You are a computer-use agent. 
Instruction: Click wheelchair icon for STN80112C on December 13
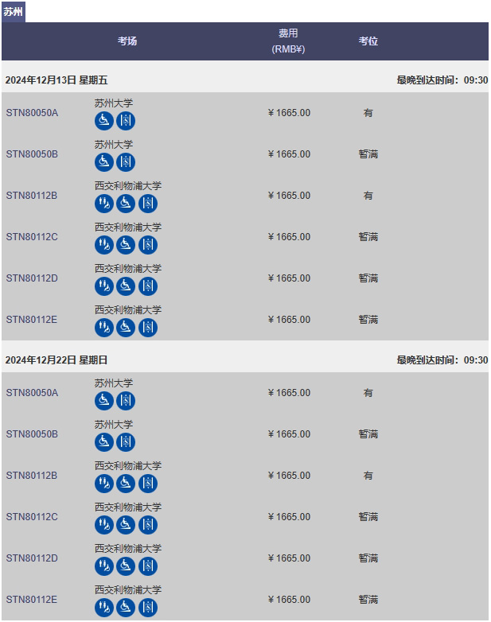[126, 245]
